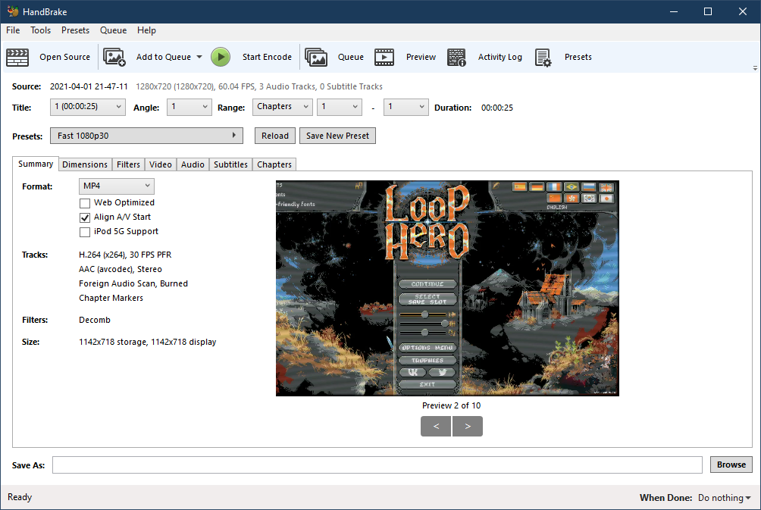Click the source name 2021-04-01 21-47-11
Viewport: 761px width, 510px height.
pyautogui.click(x=89, y=87)
